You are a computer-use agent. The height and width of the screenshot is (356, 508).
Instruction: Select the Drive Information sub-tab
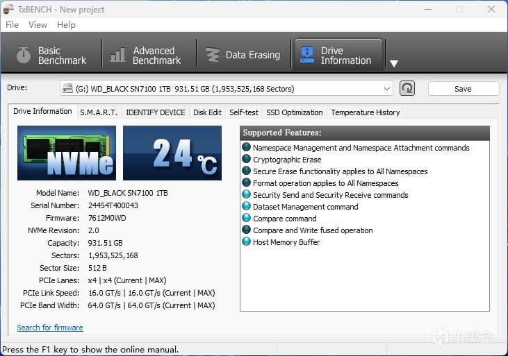click(x=42, y=111)
